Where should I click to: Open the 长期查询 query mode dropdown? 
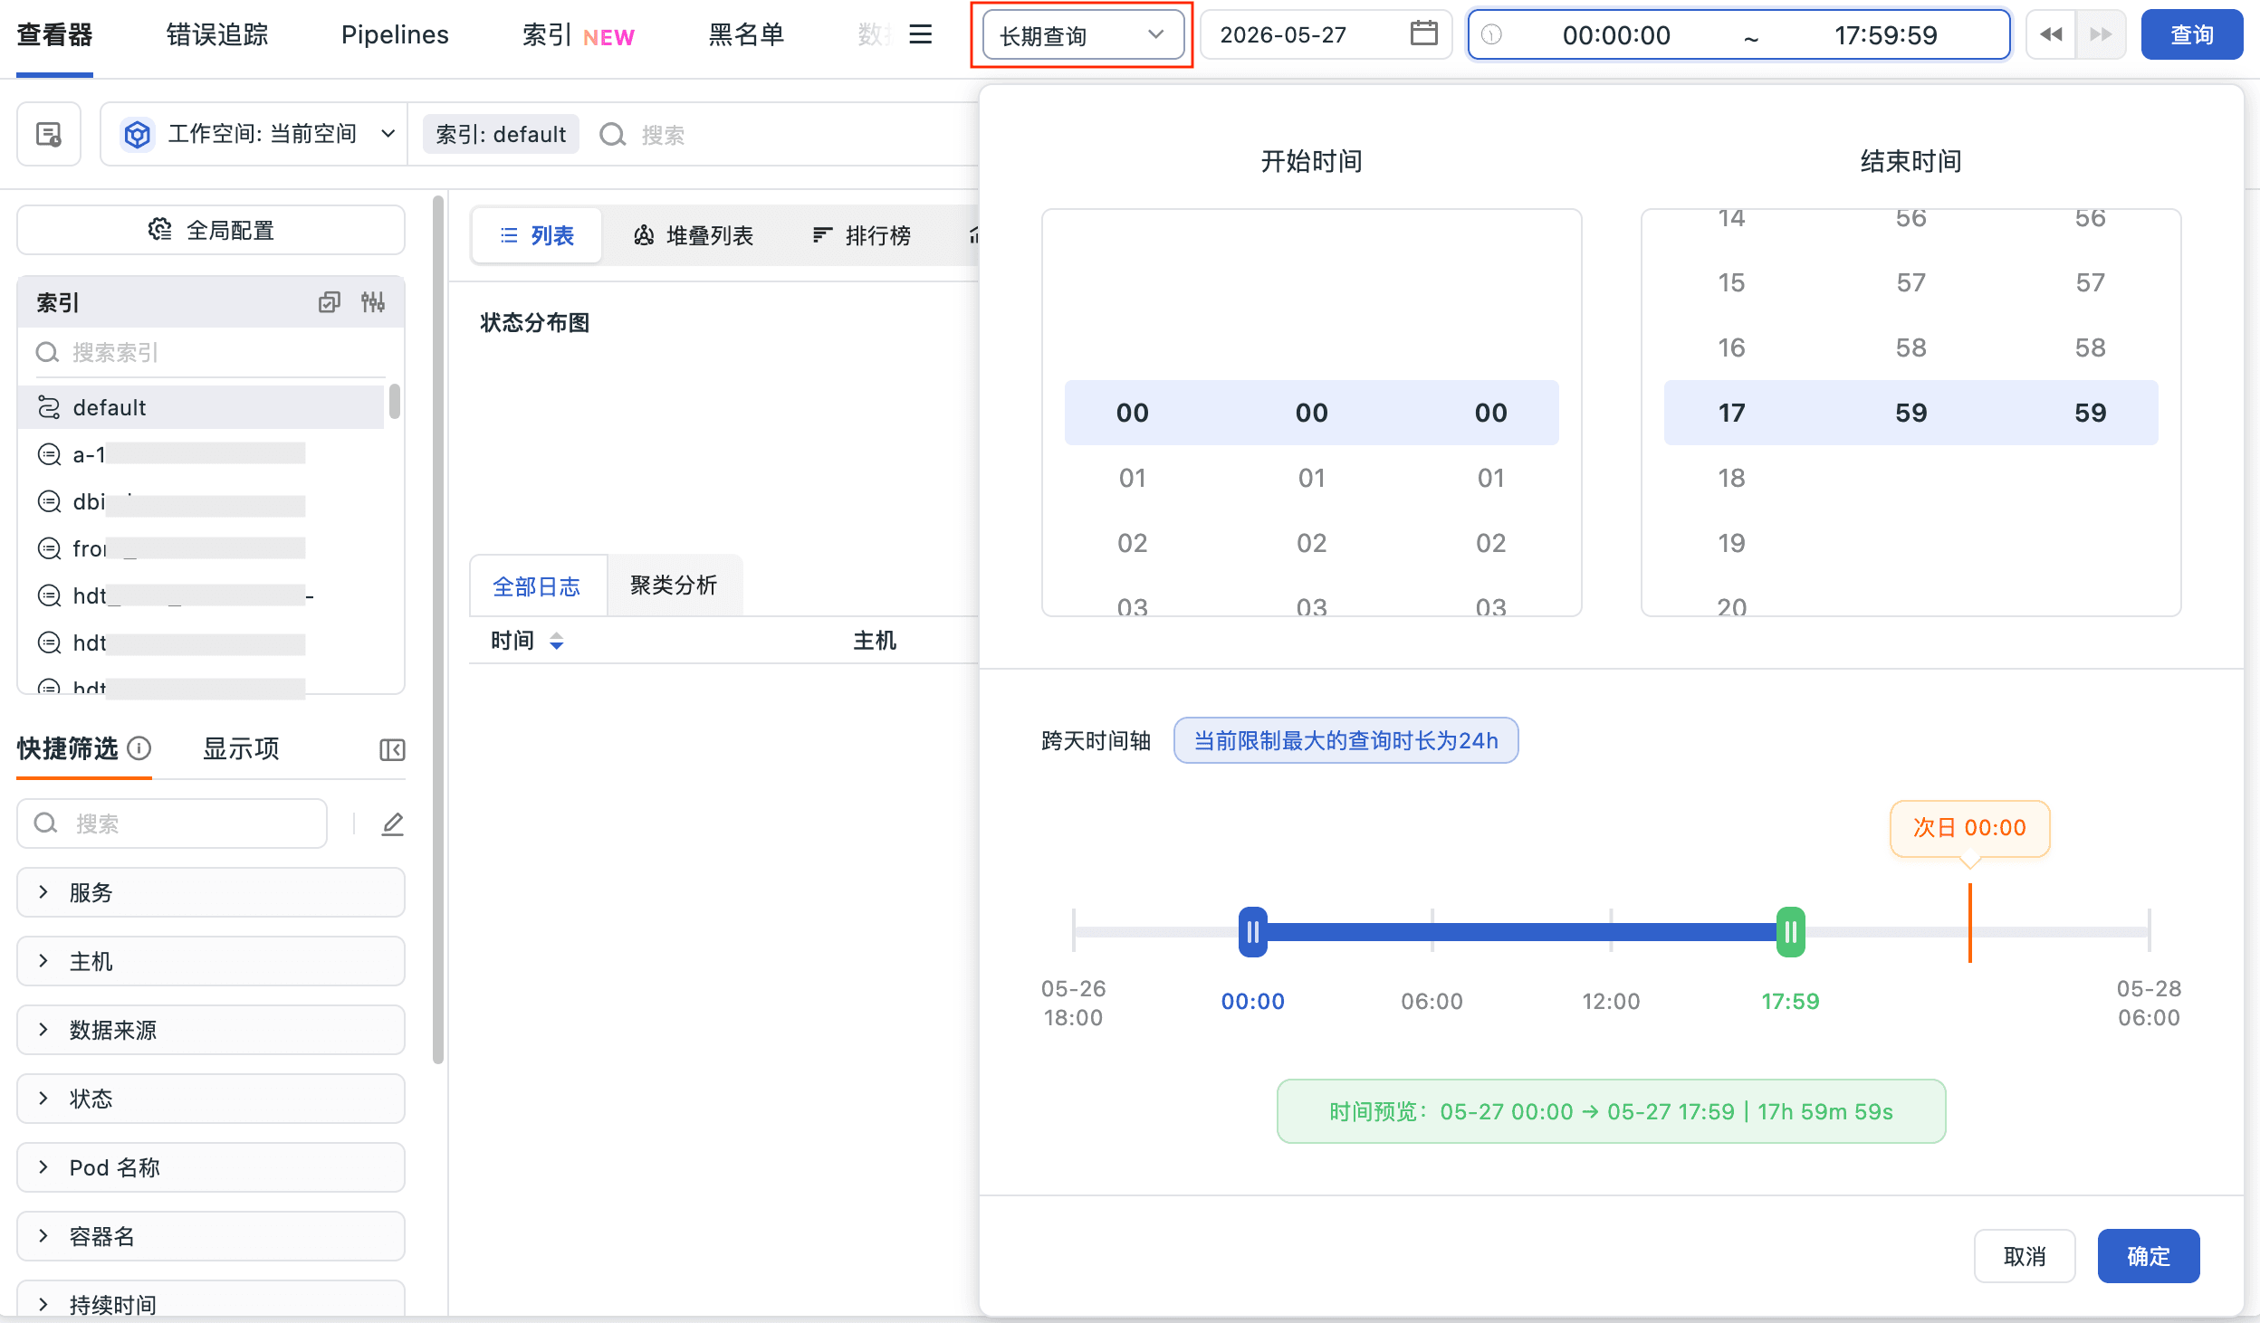[1083, 35]
